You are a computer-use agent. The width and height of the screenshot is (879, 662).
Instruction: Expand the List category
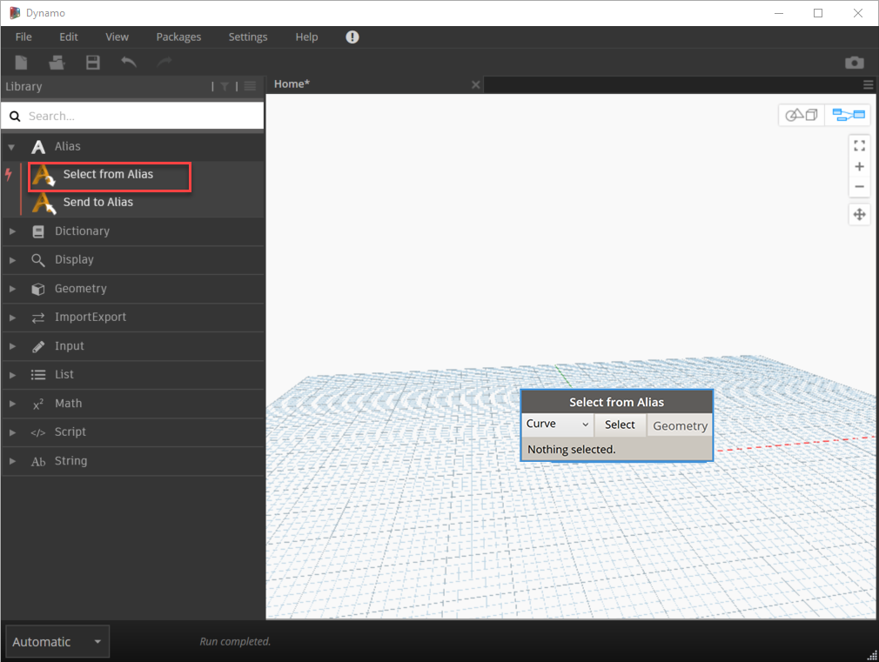click(x=12, y=375)
